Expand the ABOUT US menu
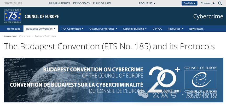The image size is (226, 106). point(147,3)
